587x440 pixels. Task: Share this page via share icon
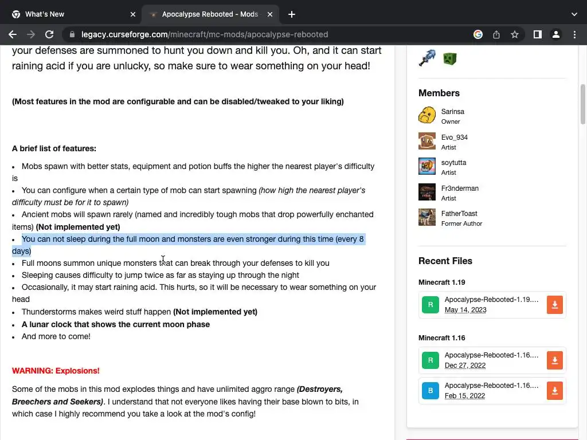pos(496,34)
